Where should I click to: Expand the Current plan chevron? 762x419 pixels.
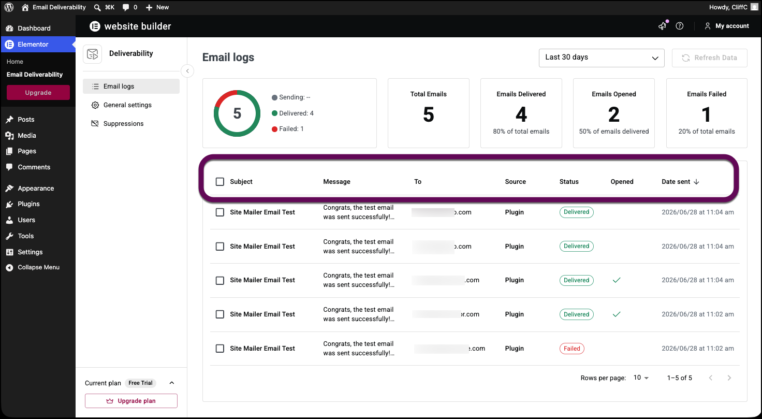(172, 383)
